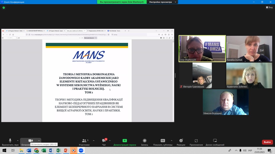Image resolution: width=275 pixels, height=154 pixels.
Task: Select Zoia Sharlovych video tile
Action: tap(202, 48)
